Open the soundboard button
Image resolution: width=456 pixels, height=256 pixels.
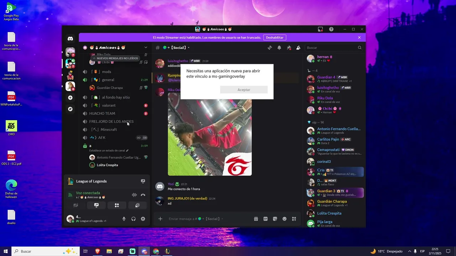pos(138,205)
